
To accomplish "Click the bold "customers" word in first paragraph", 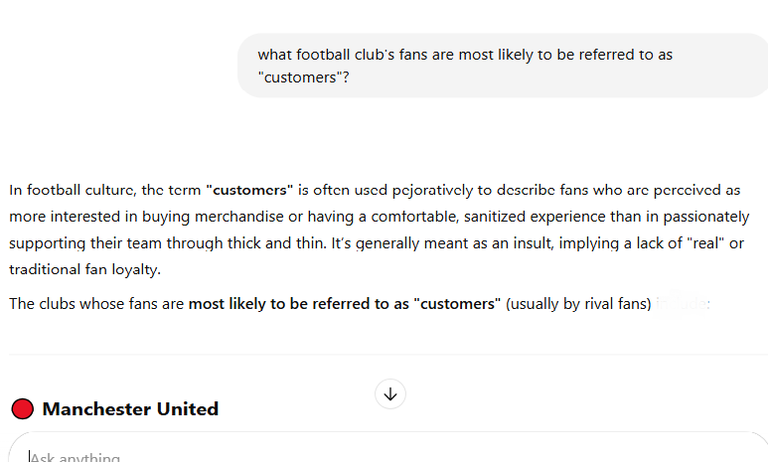I will click(249, 190).
